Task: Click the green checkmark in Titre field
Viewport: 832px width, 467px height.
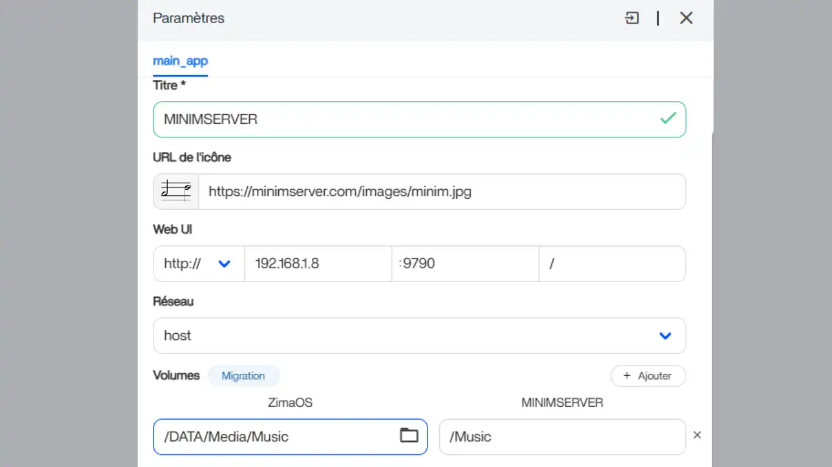Action: point(668,119)
